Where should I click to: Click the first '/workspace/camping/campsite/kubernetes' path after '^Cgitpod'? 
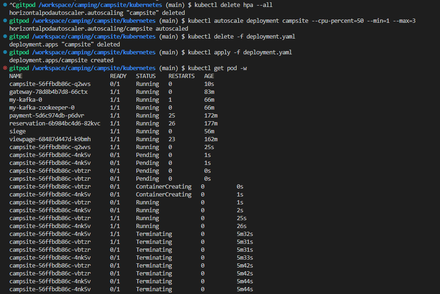[100, 5]
